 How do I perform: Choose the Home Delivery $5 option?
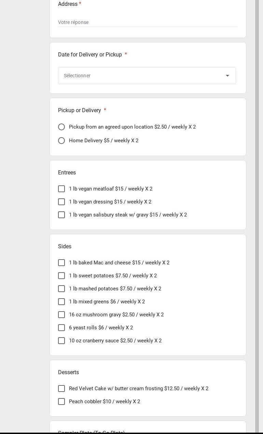[61, 141]
